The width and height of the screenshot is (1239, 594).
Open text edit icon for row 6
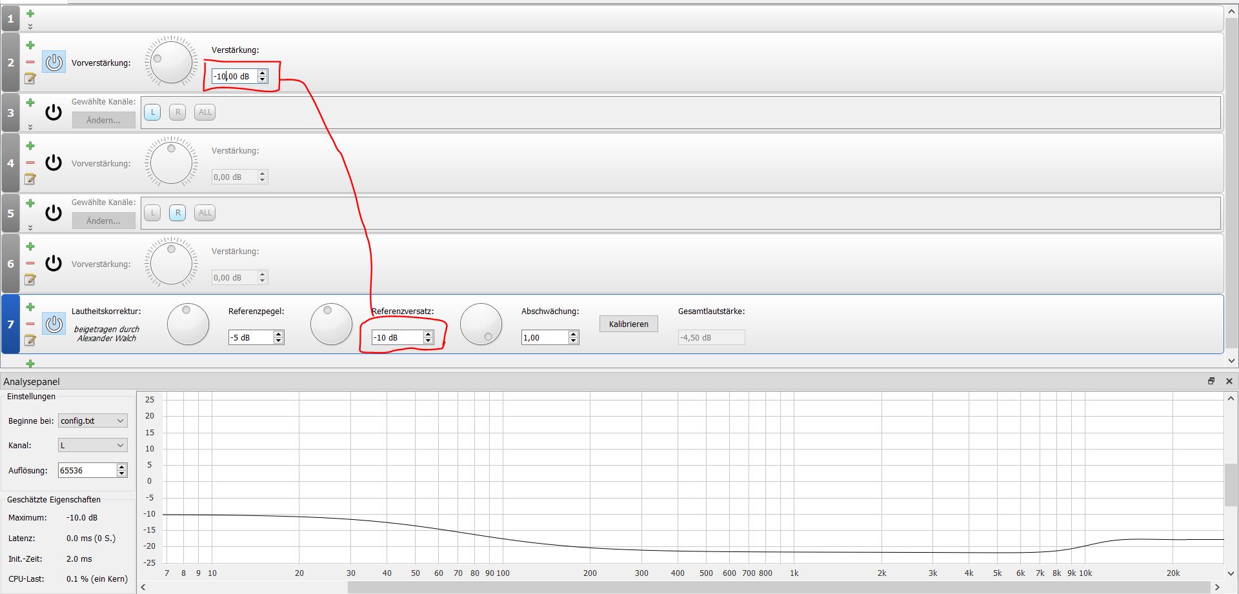[30, 280]
